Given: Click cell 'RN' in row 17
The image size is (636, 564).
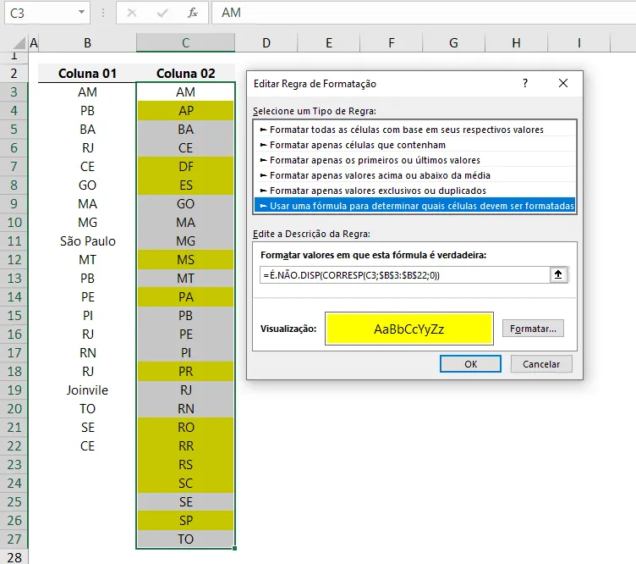Looking at the screenshot, I should [87, 353].
